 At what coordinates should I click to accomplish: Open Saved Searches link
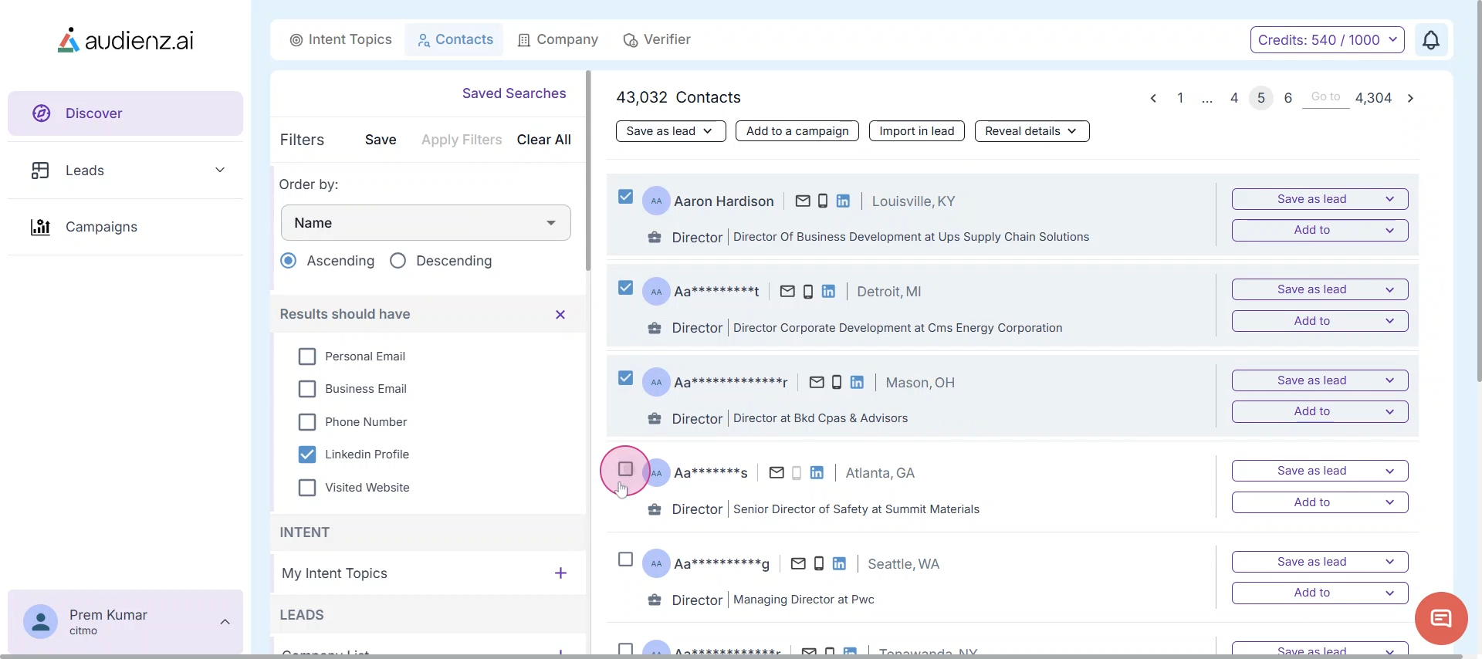[514, 93]
